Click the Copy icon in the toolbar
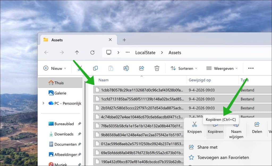 (x=95, y=68)
